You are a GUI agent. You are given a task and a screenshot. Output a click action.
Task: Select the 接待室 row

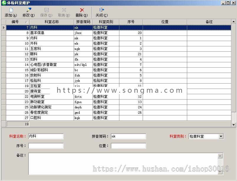pyautogui.click(x=119, y=91)
